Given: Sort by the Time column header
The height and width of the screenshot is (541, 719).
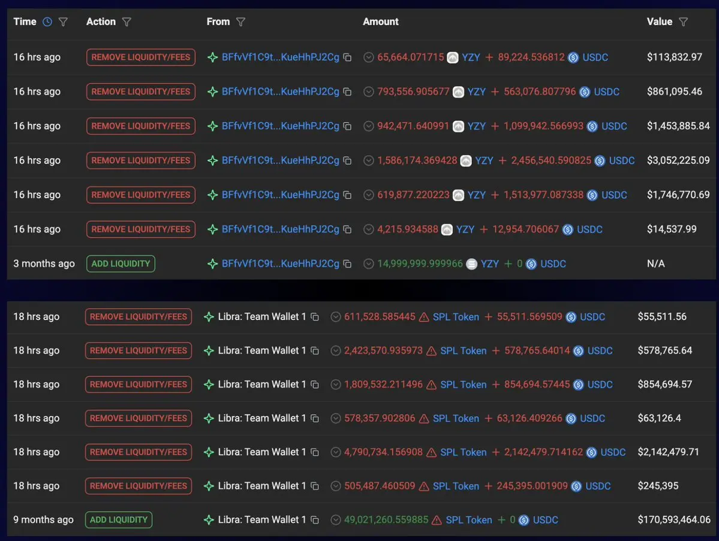Looking at the screenshot, I should (25, 22).
